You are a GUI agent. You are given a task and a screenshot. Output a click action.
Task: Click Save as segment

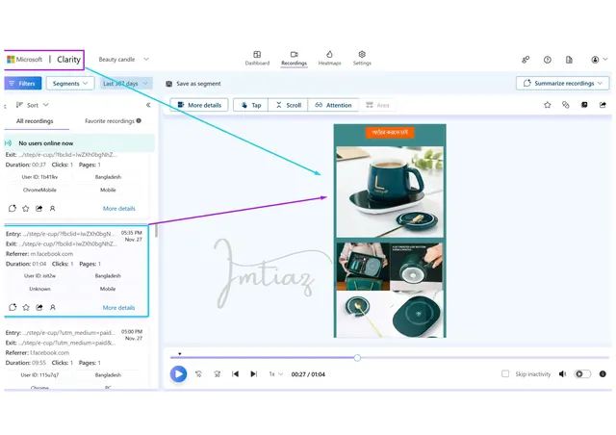point(193,84)
